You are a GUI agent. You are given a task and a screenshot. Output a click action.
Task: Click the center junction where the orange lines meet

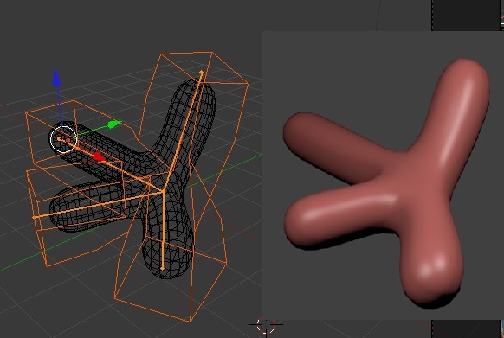pos(164,191)
